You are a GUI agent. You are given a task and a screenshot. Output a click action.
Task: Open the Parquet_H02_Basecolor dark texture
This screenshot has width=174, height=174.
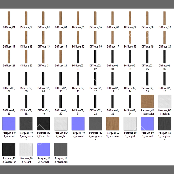tap(43, 123)
